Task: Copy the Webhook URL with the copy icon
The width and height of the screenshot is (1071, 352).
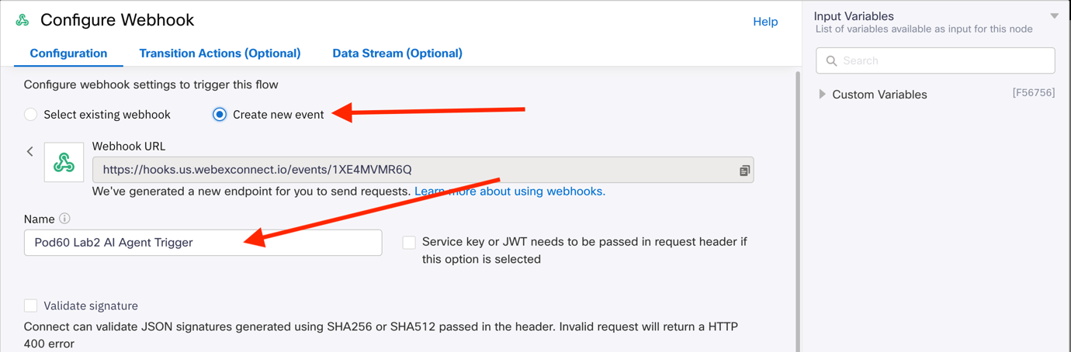Action: 744,170
